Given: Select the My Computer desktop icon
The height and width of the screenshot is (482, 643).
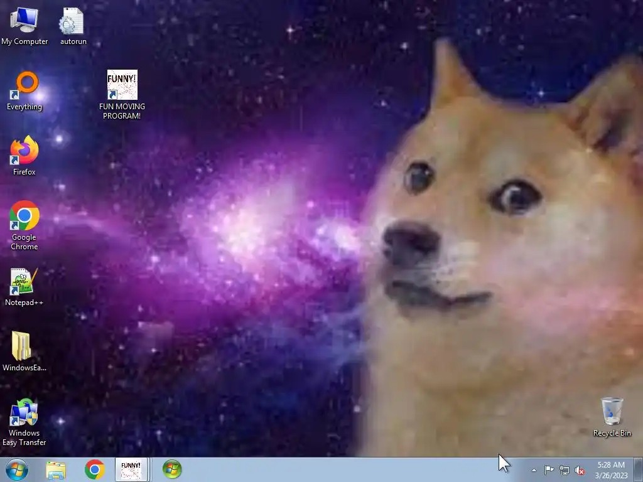Looking at the screenshot, I should (24, 26).
